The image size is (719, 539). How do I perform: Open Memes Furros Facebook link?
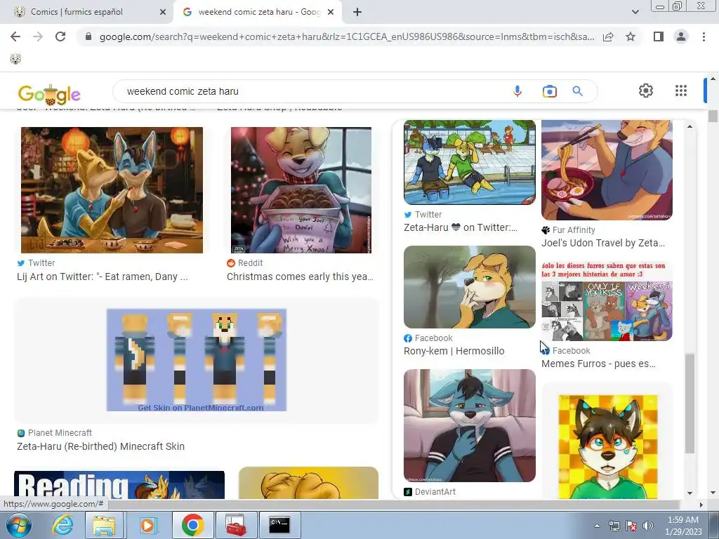(x=598, y=364)
